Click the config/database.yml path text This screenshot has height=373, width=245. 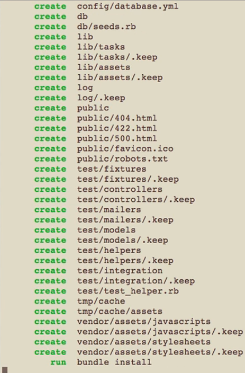tap(128, 7)
